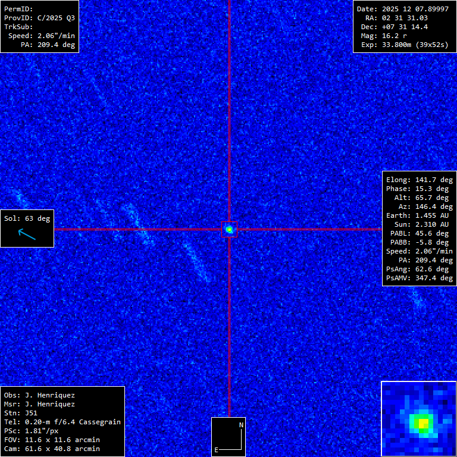
Task: Click the comet inside the red center box
Action: (229, 229)
